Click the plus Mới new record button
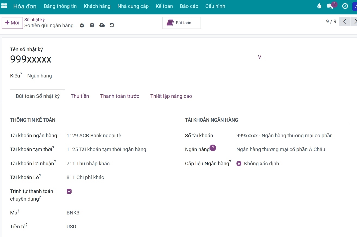The image size is (357, 237). pyautogui.click(x=12, y=23)
